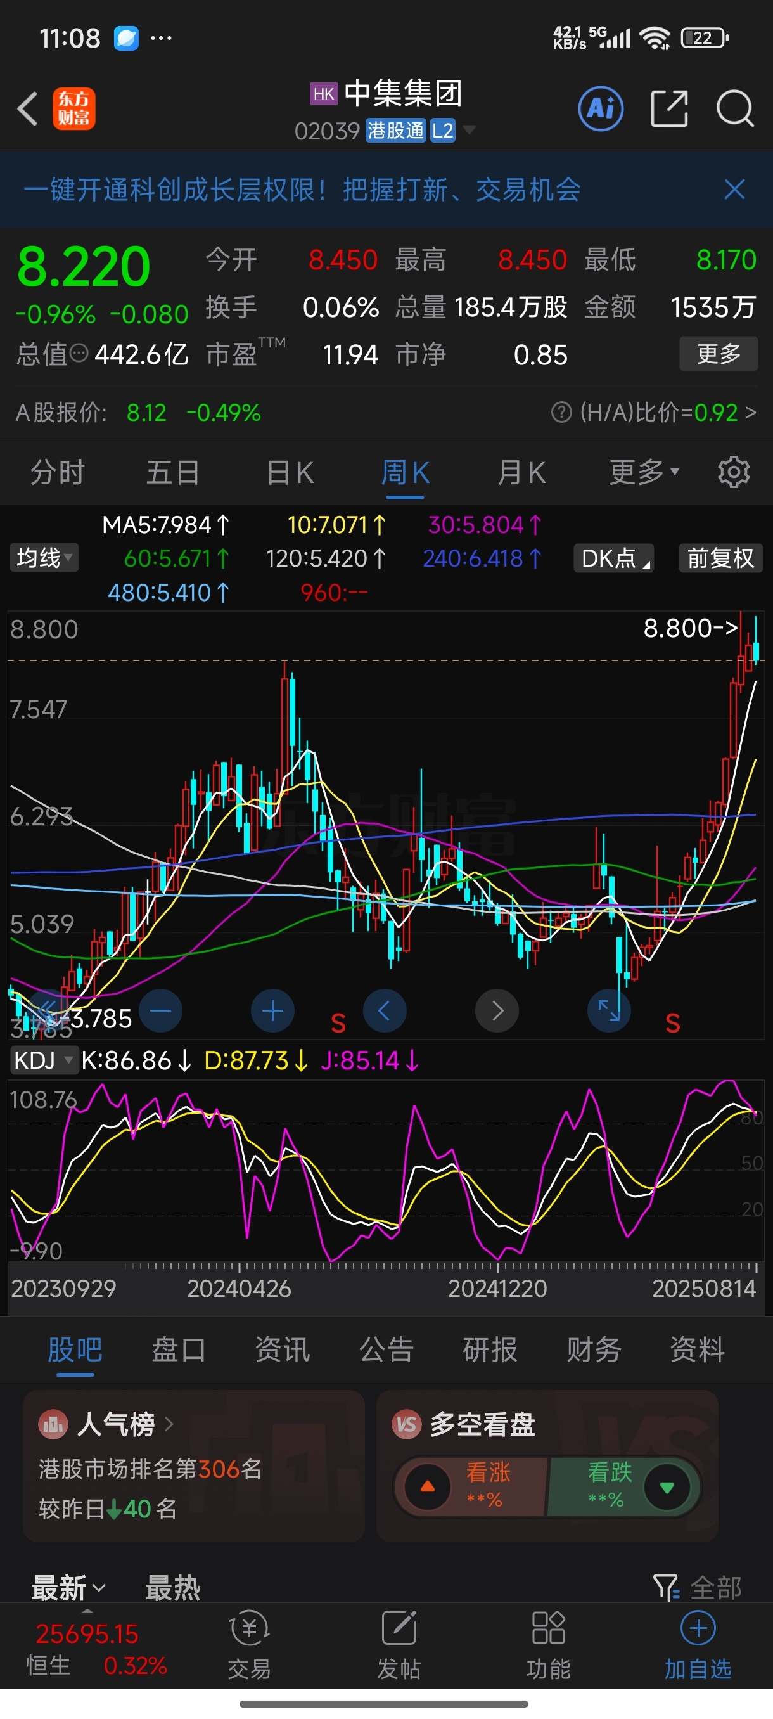Tap the 20240426 date label
This screenshot has width=773, height=1719.
(239, 1288)
